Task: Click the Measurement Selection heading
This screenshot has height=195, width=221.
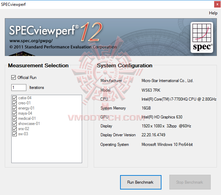Action: (x=38, y=66)
